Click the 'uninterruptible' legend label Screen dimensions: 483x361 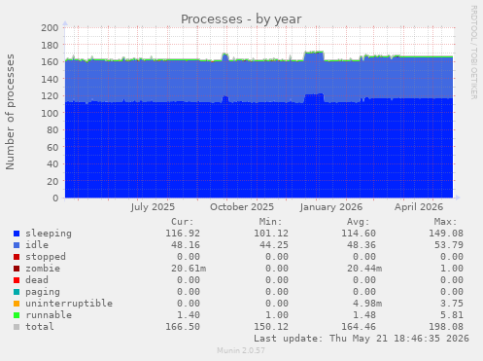coord(69,304)
